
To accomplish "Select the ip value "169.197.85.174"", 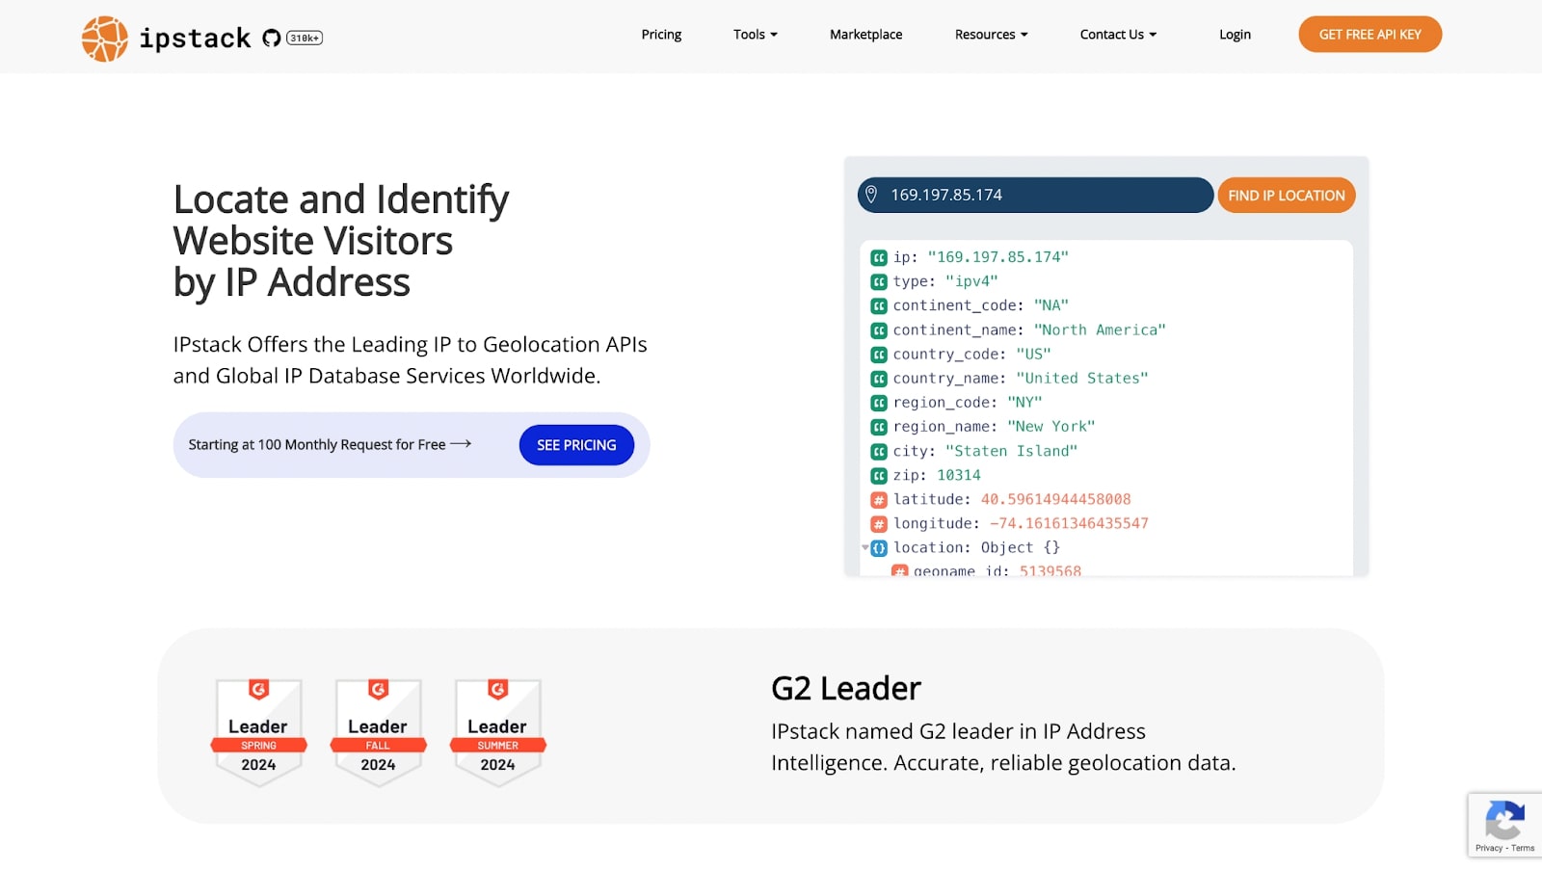I will point(997,257).
